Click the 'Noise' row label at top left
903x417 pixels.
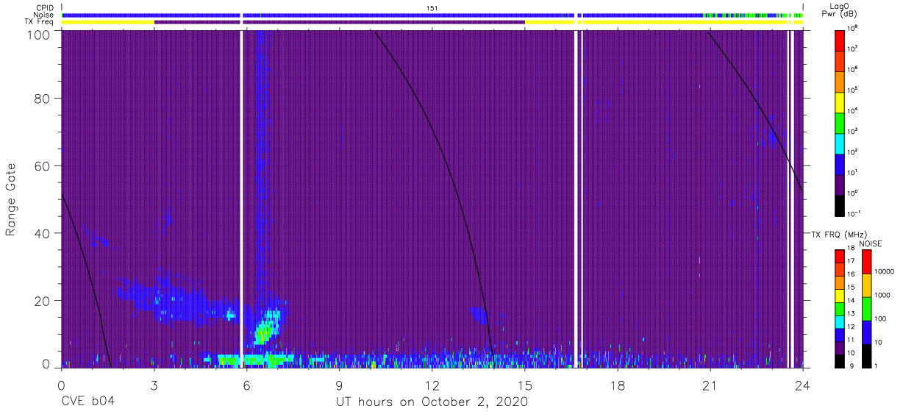[45, 15]
